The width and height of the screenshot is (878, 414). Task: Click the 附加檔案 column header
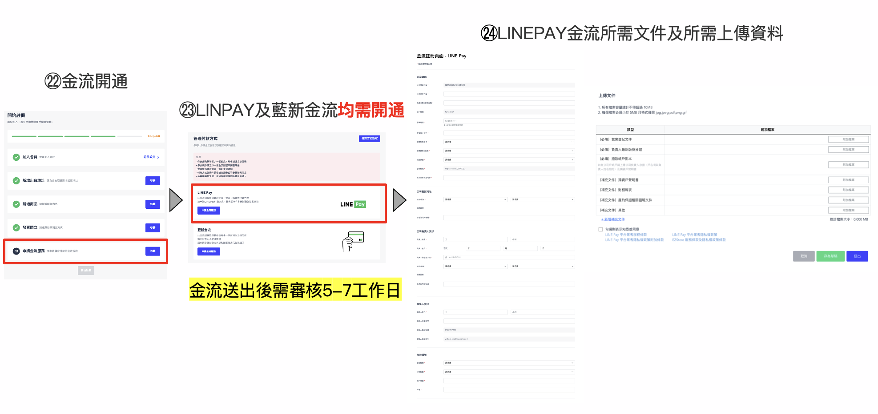click(767, 130)
